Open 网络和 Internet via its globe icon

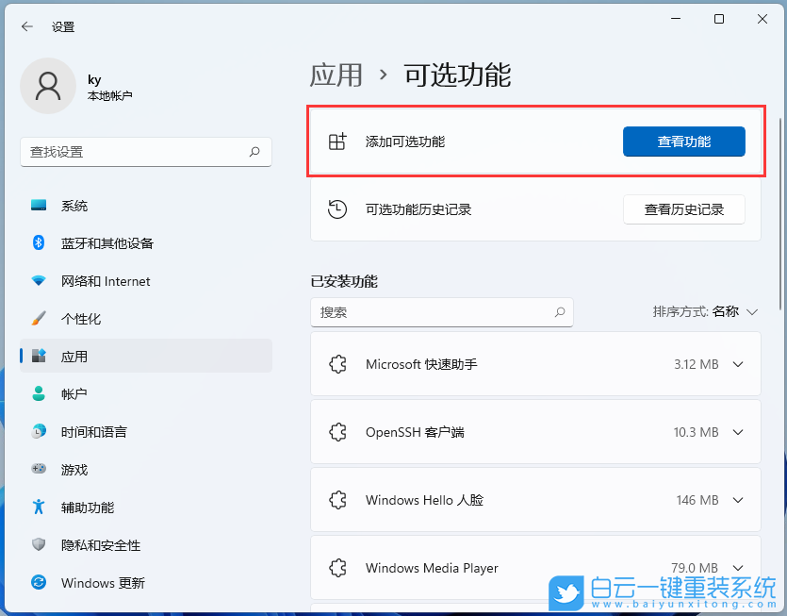(x=38, y=281)
